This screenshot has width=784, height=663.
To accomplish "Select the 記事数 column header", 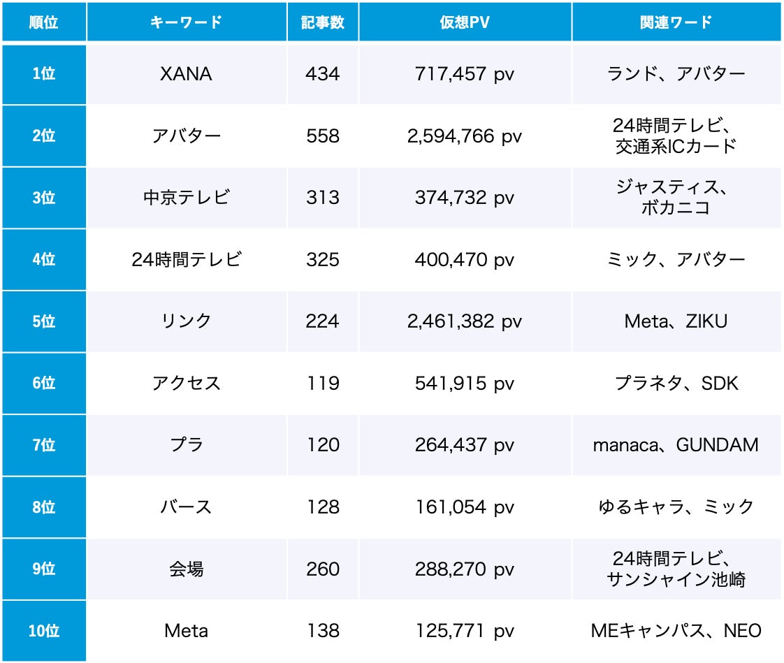I will coord(323,22).
